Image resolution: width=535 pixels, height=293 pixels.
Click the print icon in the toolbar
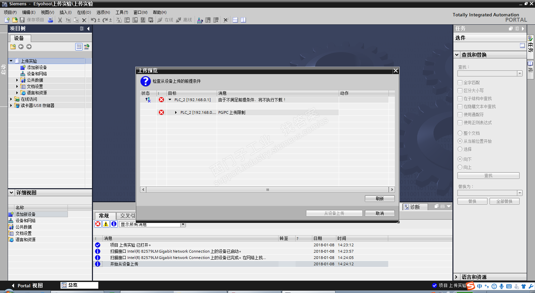point(50,20)
